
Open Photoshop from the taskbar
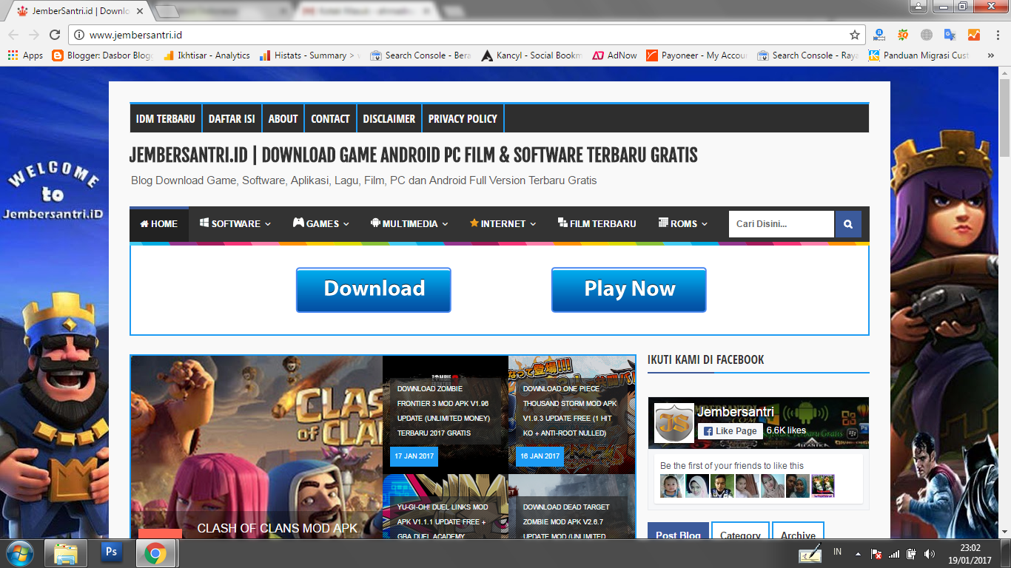[112, 553]
